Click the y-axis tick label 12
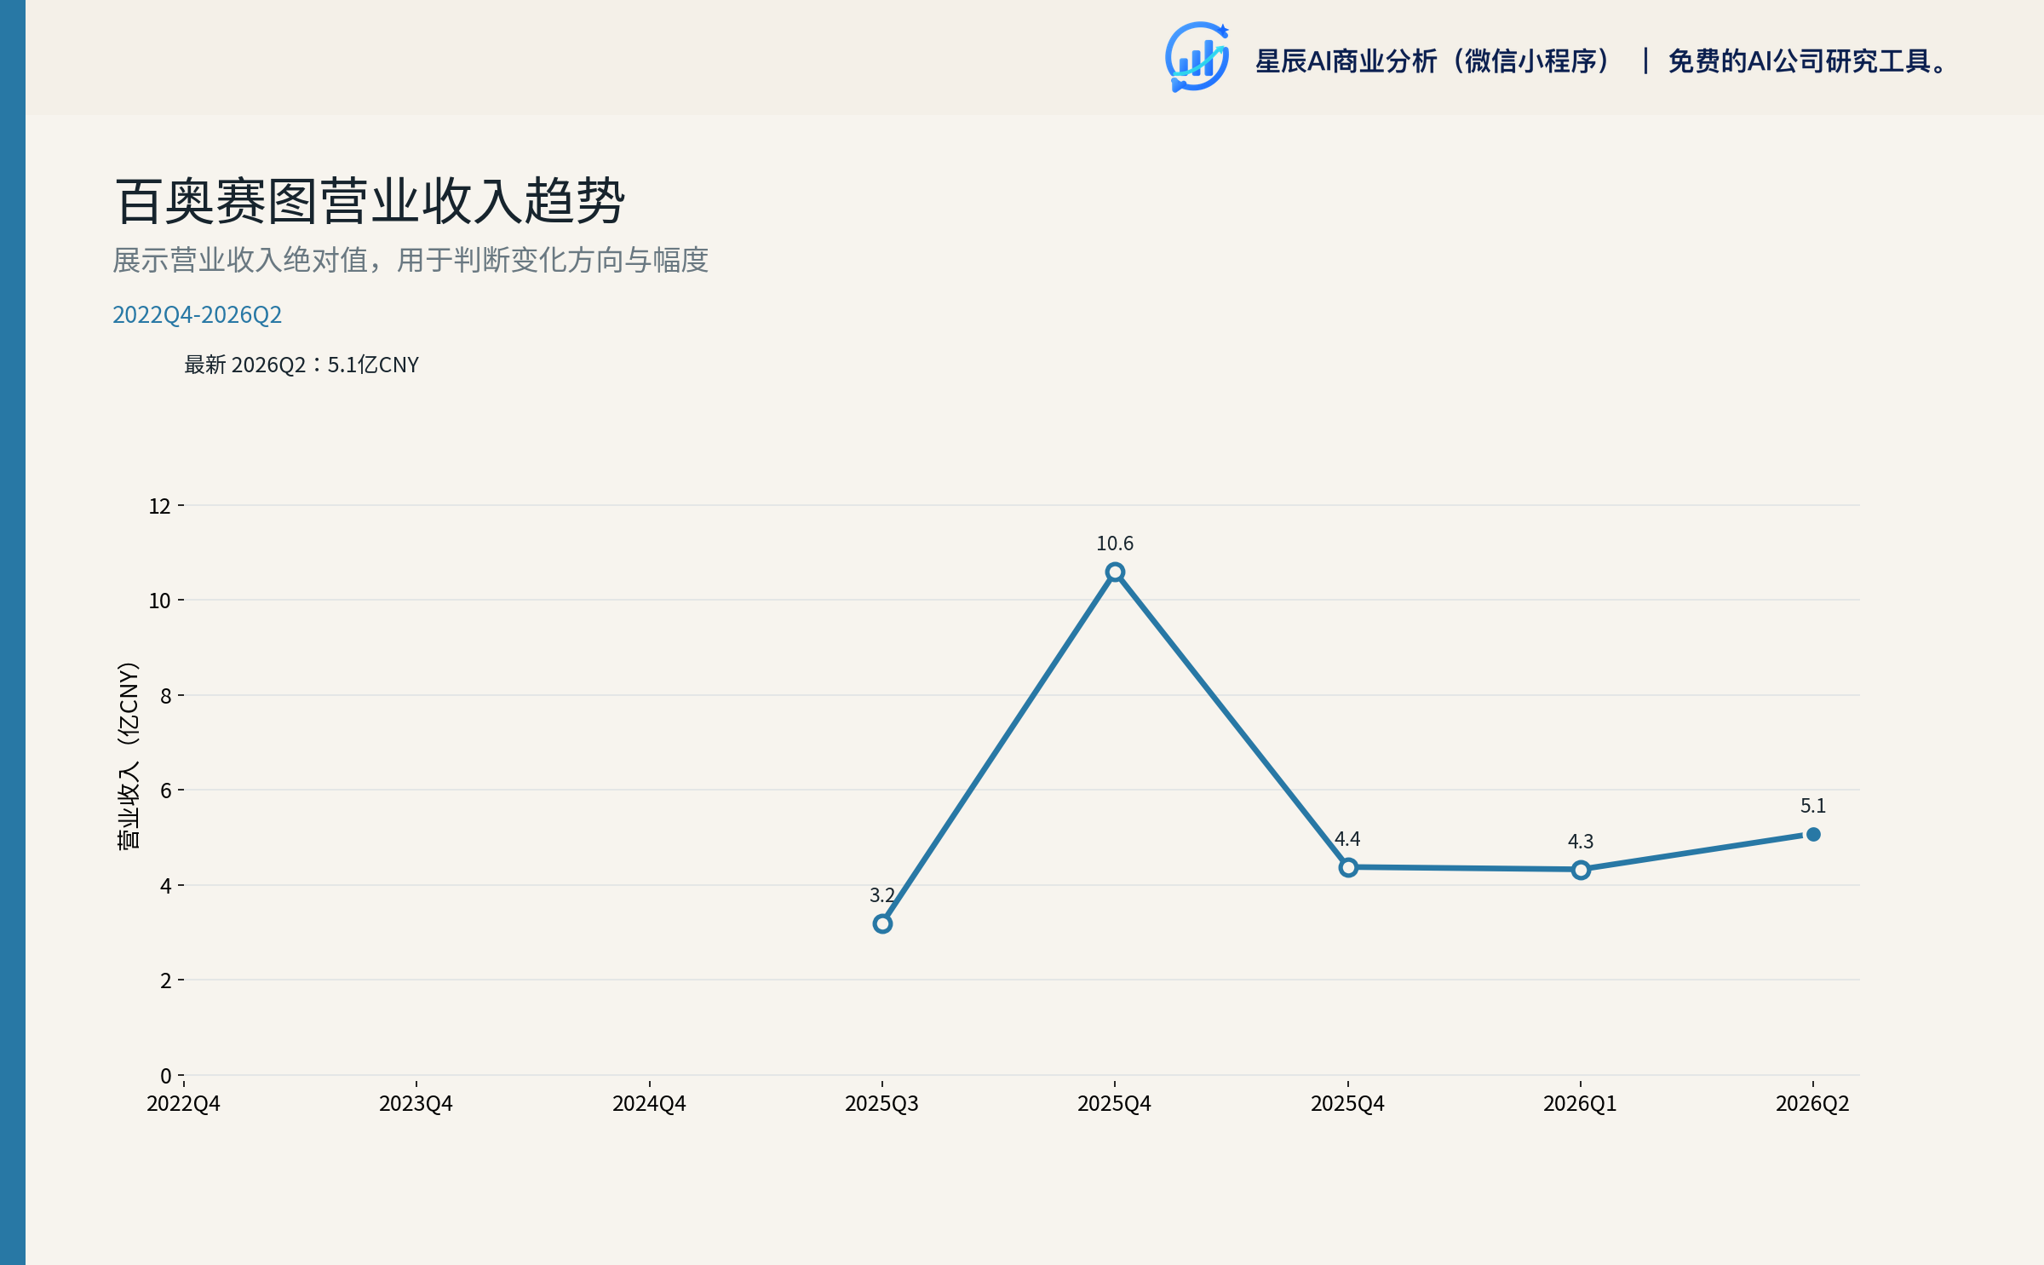 (160, 506)
